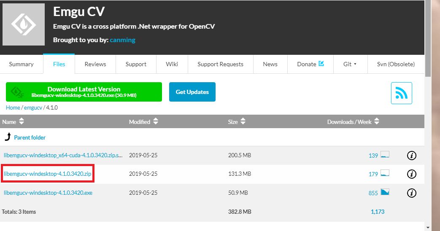Image resolution: width=440 pixels, height=231 pixels.
Task: Open the Wiki tab
Action: [172, 64]
